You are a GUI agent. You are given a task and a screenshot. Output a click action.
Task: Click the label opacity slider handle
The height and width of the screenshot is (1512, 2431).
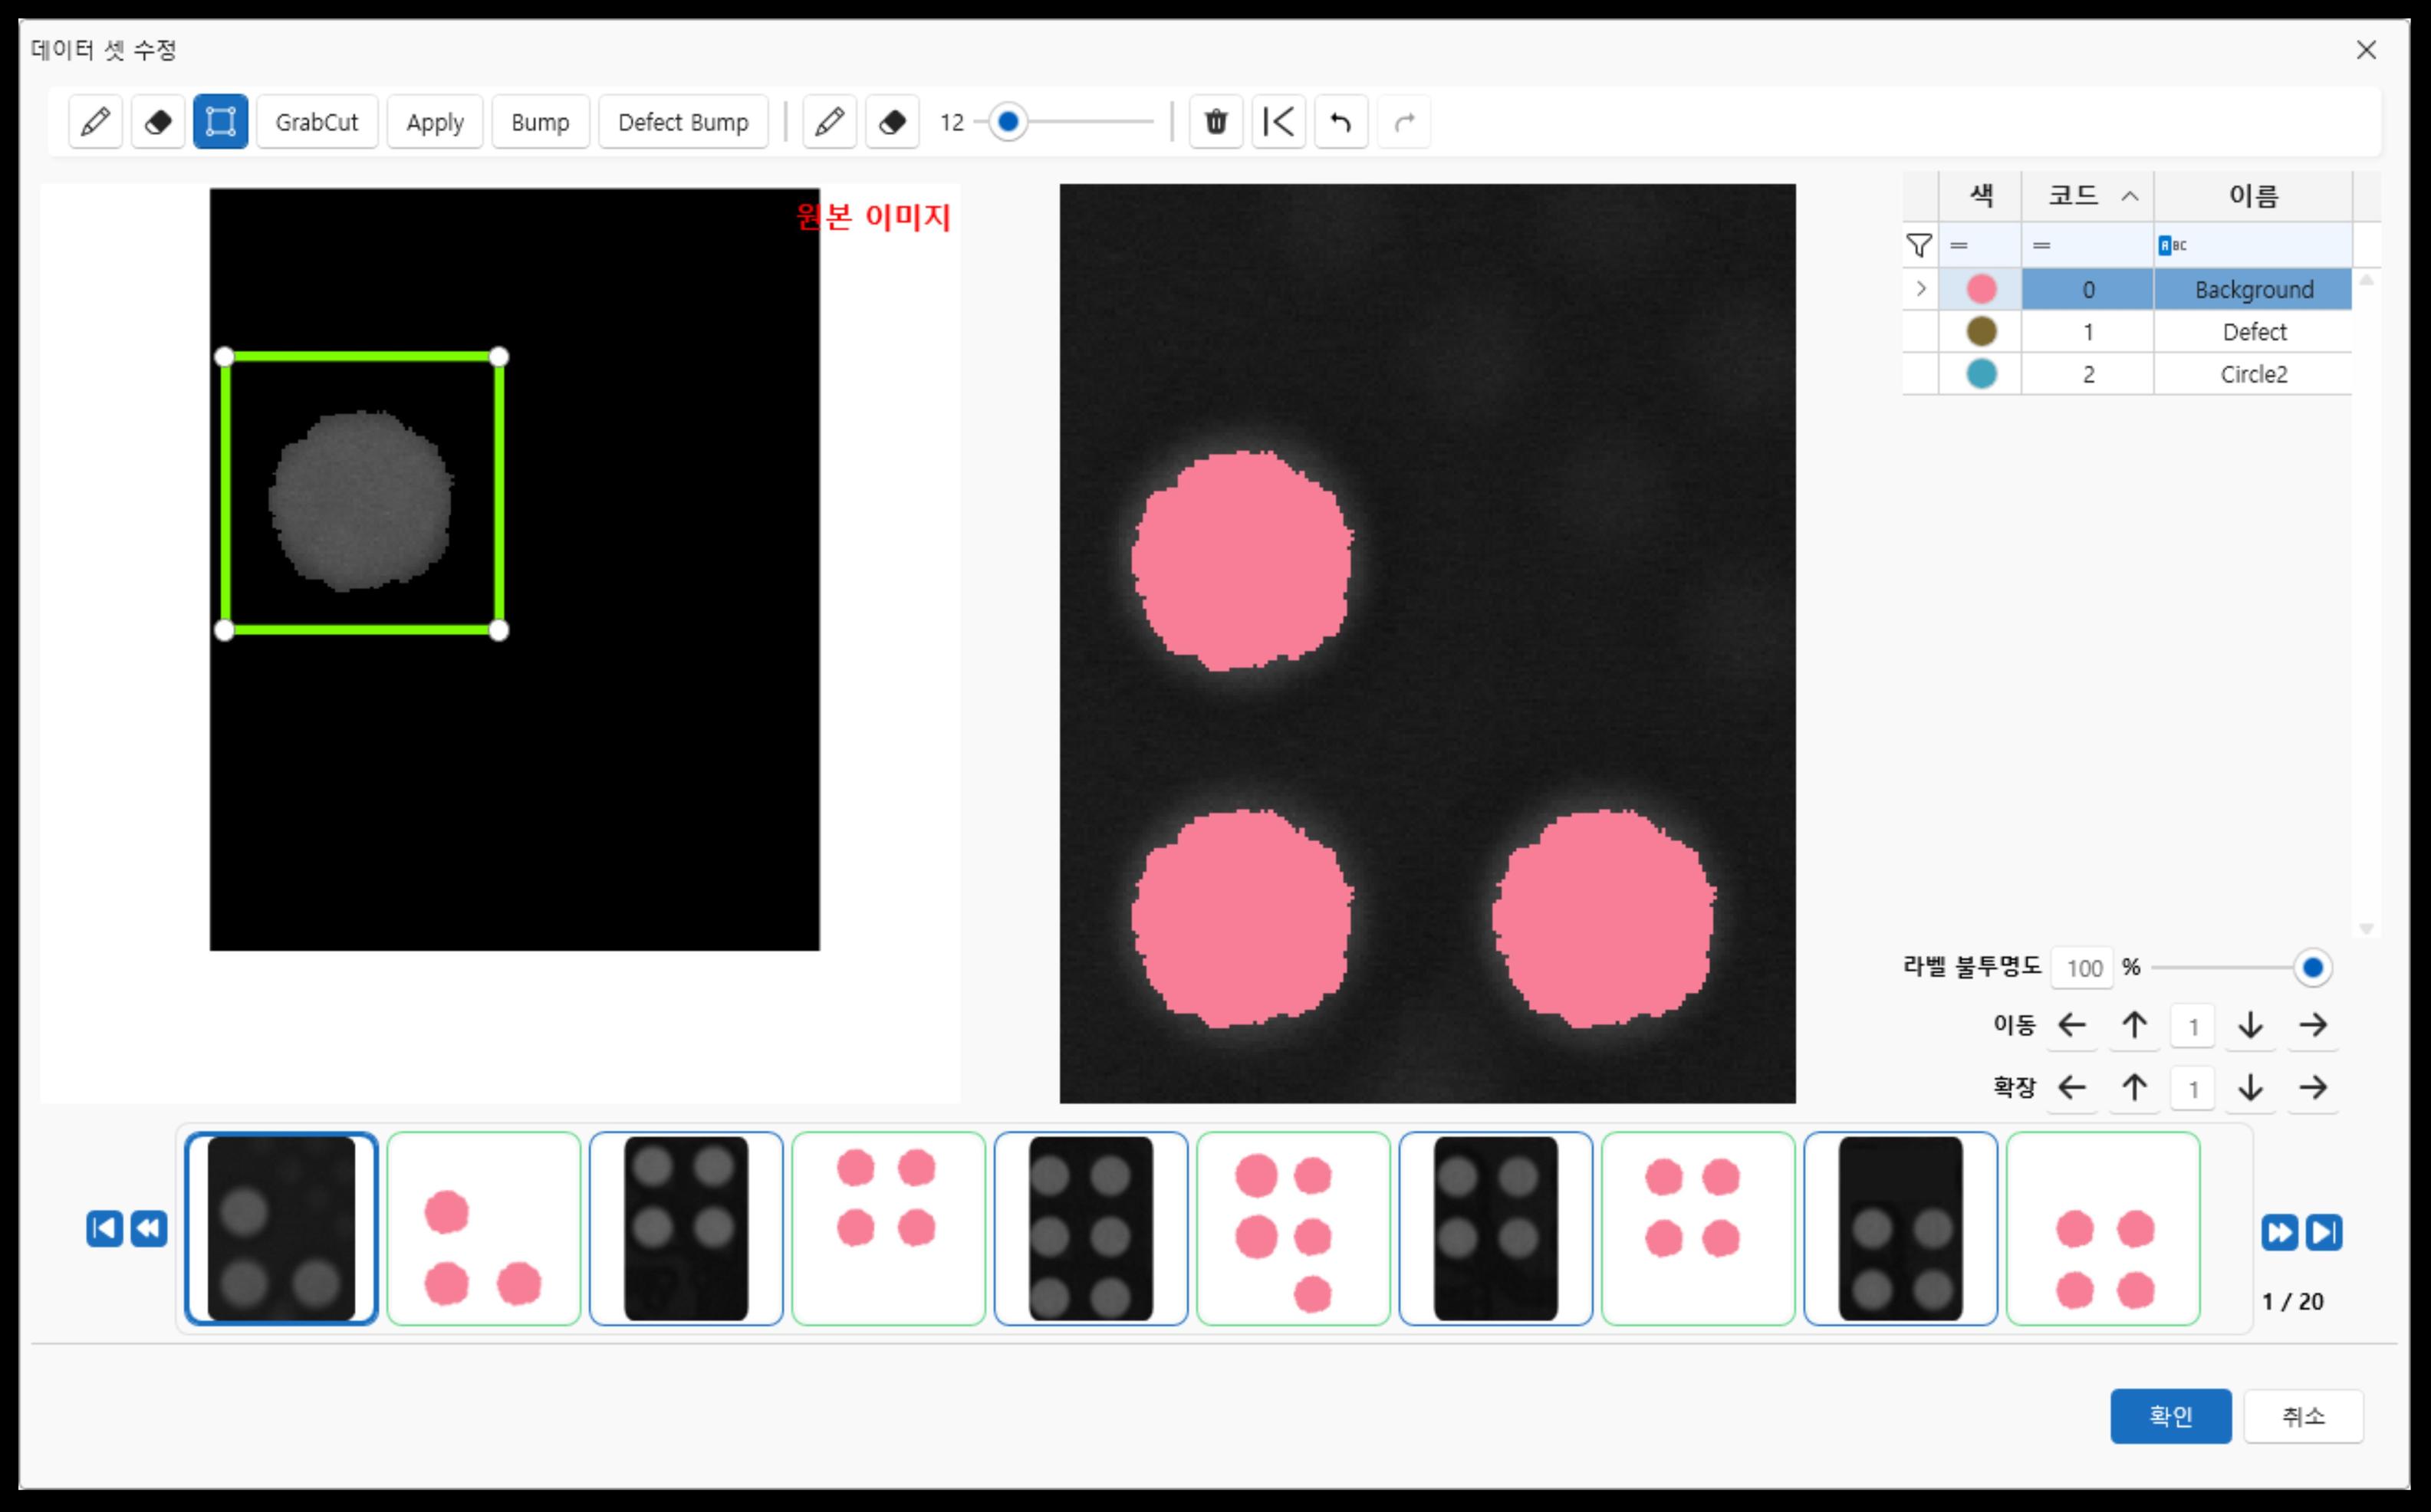pos(2312,967)
